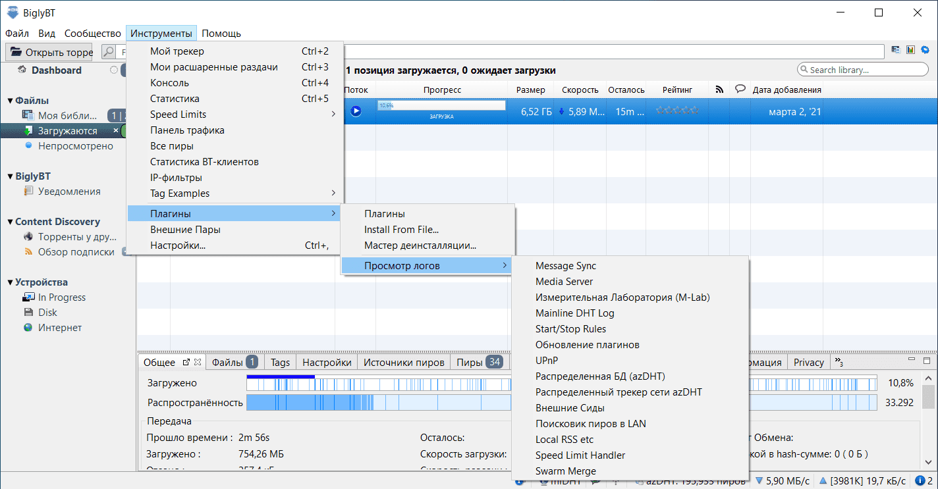Click the Disk device icon
The height and width of the screenshot is (489, 938).
point(28,313)
